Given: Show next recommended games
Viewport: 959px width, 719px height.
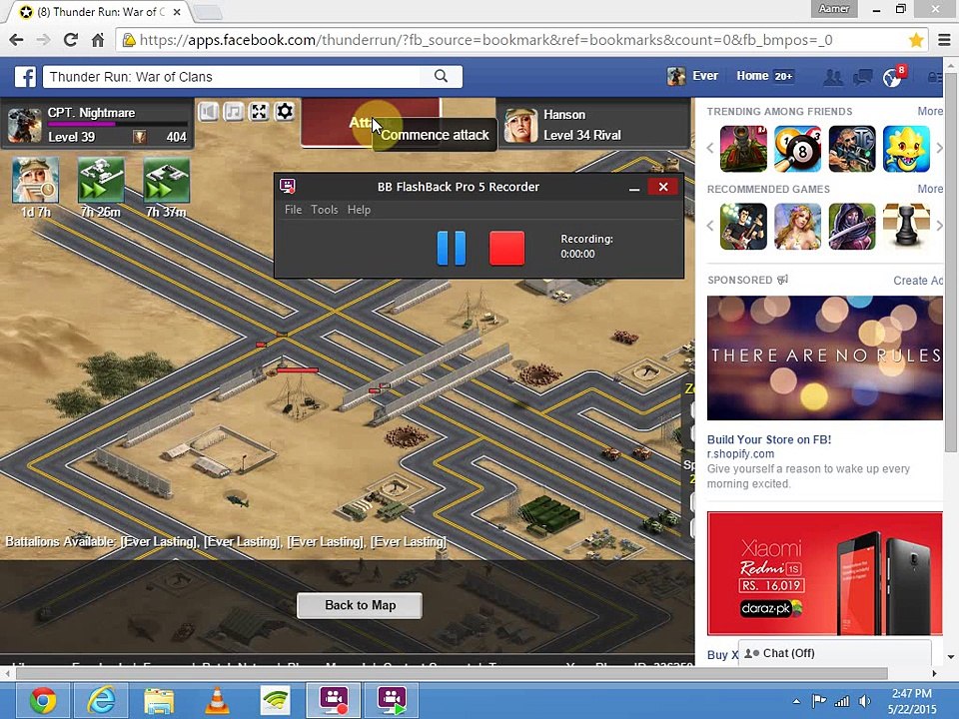Looking at the screenshot, I should [939, 226].
